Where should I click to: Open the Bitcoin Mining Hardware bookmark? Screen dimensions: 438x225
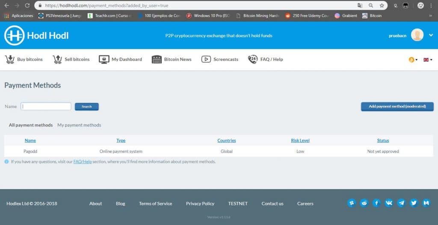(x=257, y=16)
